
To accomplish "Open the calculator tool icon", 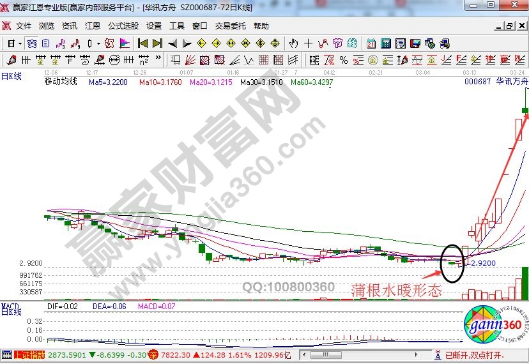I will coord(386,43).
